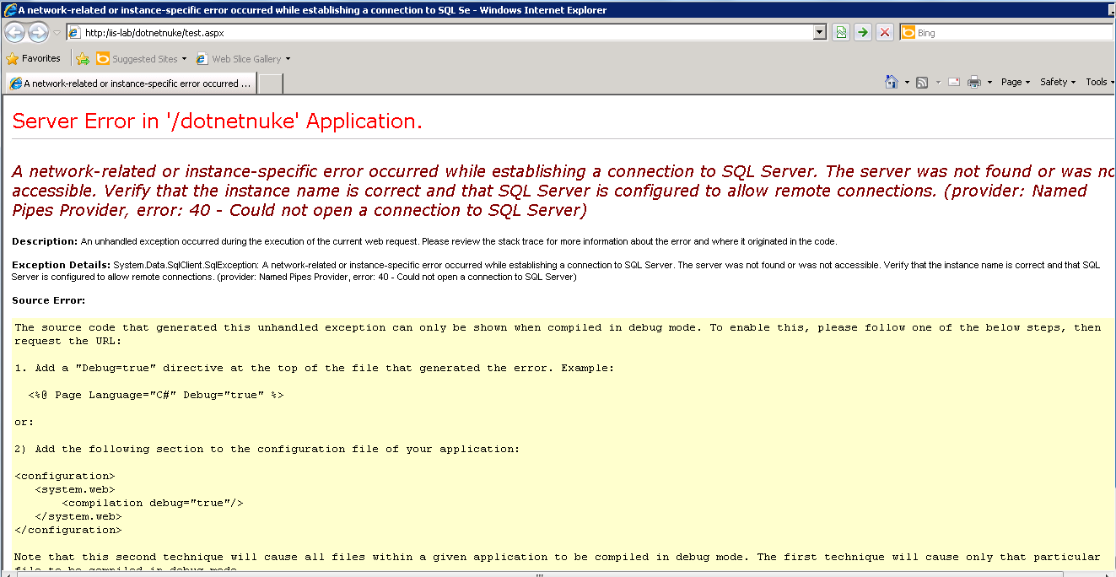Click the Read Mail envelope icon
Image resolution: width=1116 pixels, height=577 pixels.
(x=954, y=82)
